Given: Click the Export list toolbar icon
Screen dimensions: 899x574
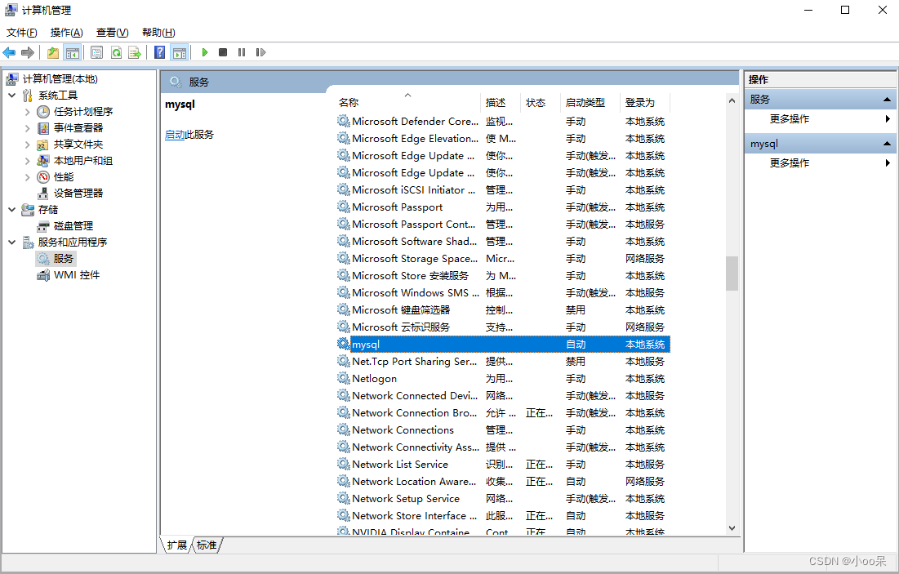Looking at the screenshot, I should click(x=135, y=53).
